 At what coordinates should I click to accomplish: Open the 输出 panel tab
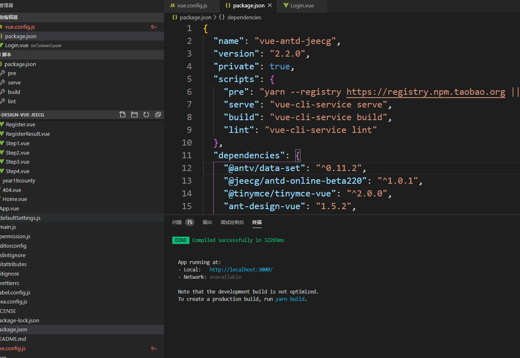[208, 222]
